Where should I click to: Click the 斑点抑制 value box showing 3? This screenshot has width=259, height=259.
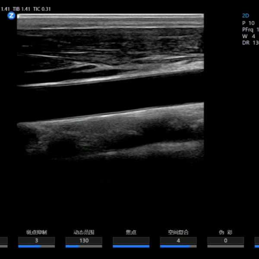[x=37, y=240]
